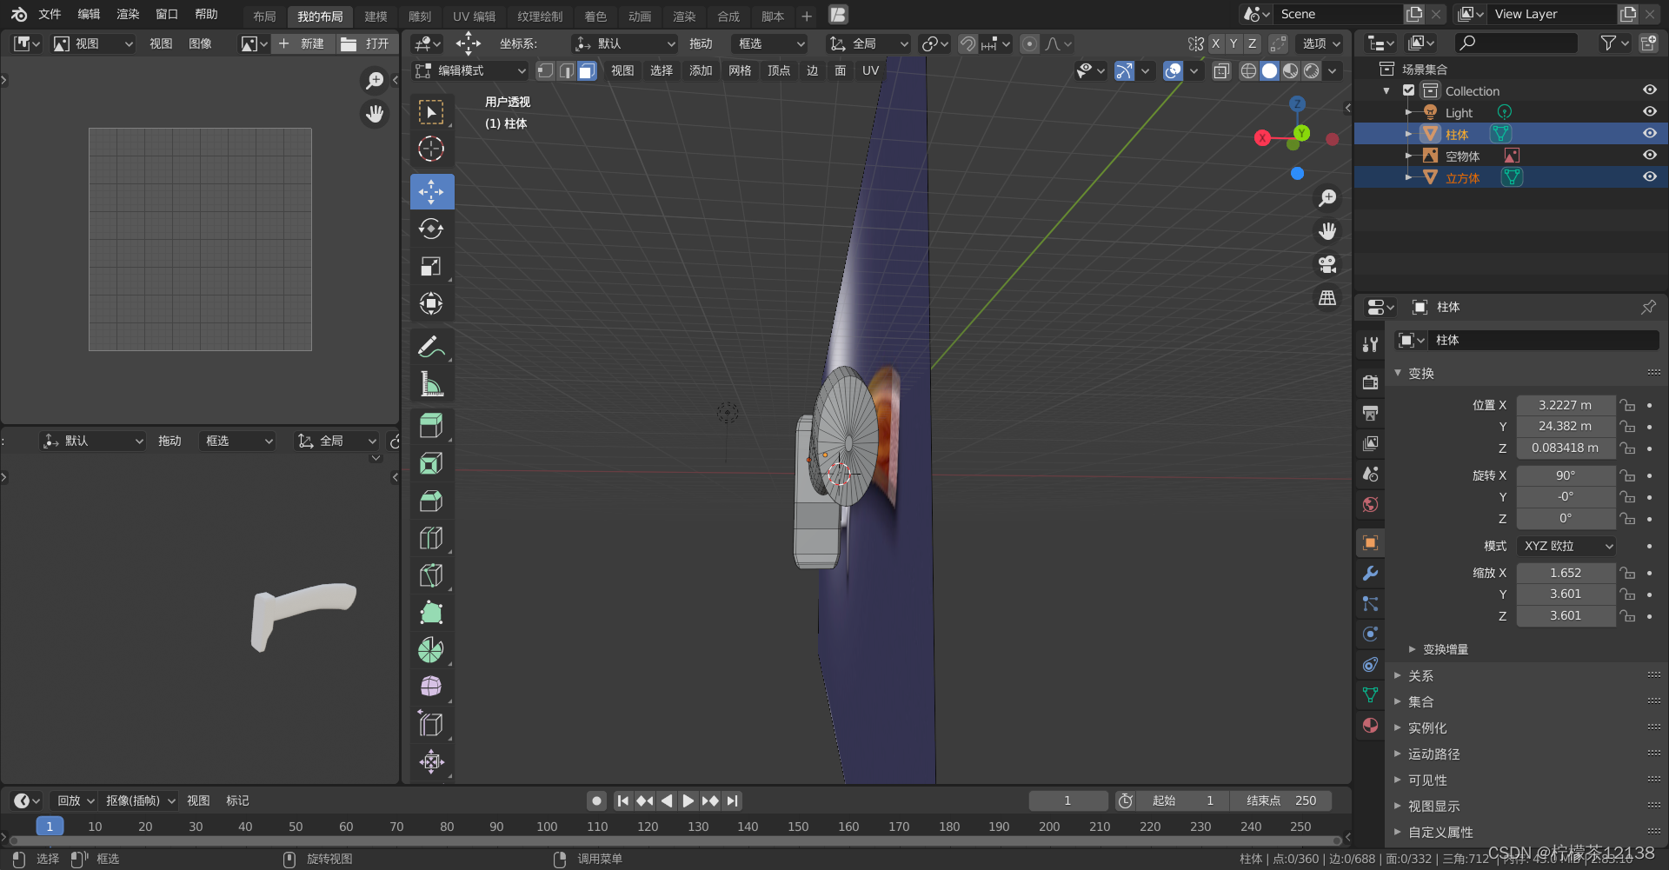Uncheck the Collection checkbox in outliner
This screenshot has width=1669, height=870.
pyautogui.click(x=1409, y=90)
